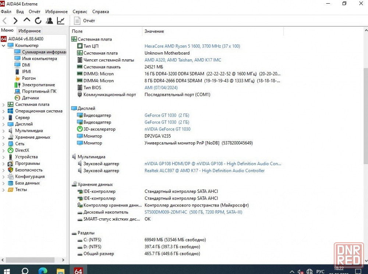This screenshot has width=368, height=274.
Task: Open the taskbar search magnifier icon
Action: pos(25,271)
